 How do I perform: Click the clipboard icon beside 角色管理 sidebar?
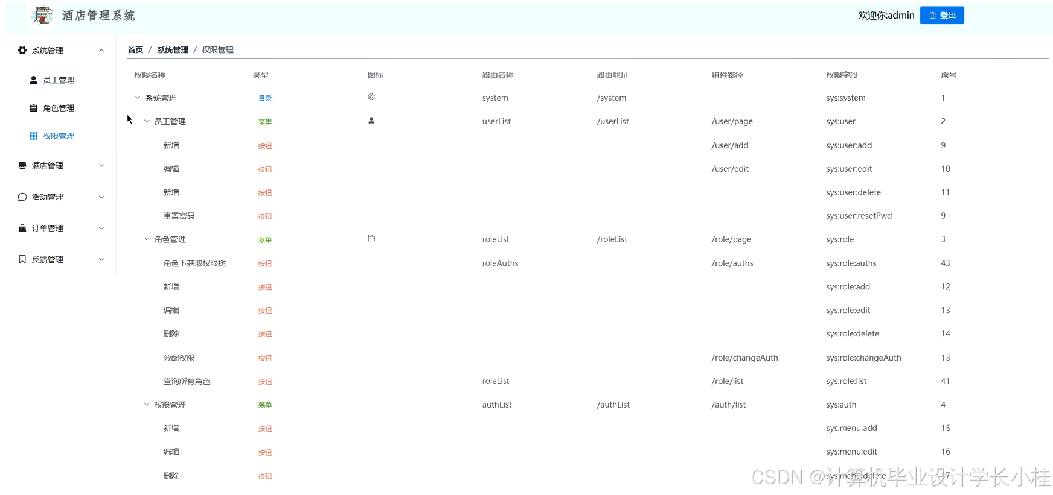(x=34, y=108)
